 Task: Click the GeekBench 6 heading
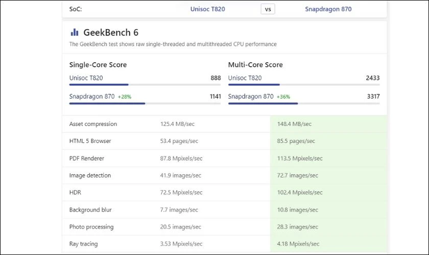pos(111,33)
